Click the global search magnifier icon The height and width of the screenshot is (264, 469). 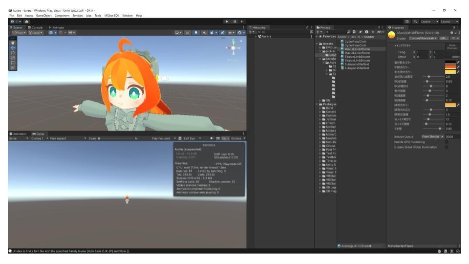click(415, 22)
